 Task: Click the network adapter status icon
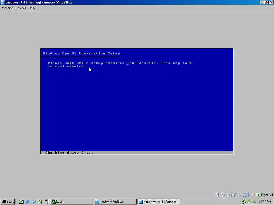[x=234, y=195]
